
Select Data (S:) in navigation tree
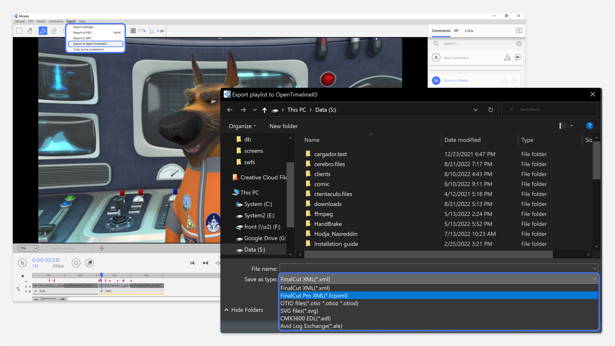coord(254,250)
